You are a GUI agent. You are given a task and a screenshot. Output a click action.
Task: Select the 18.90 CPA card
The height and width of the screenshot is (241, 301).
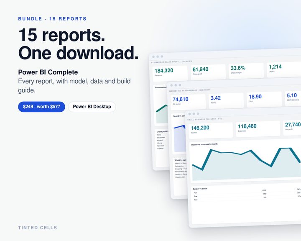click(264, 99)
